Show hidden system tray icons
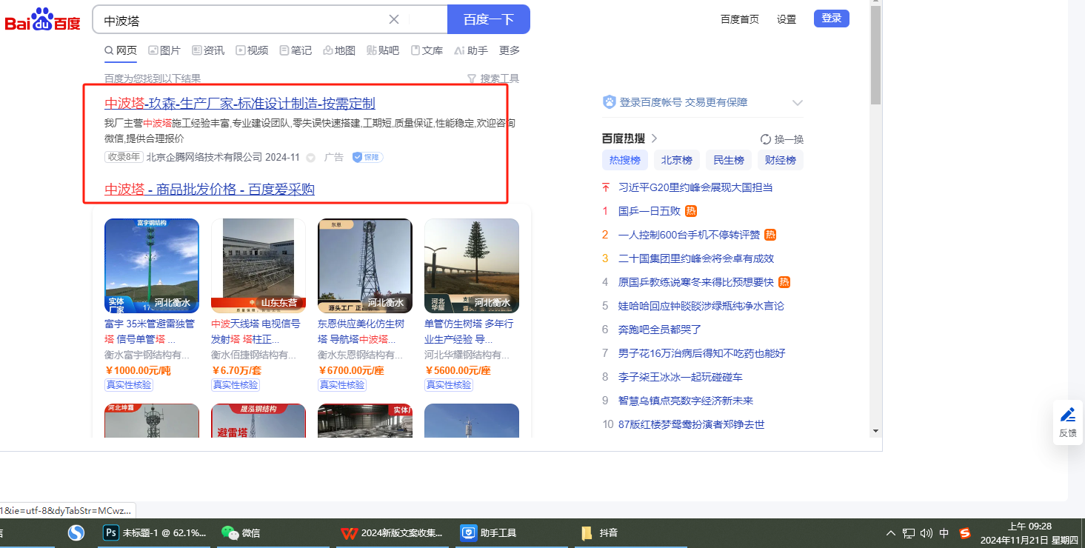This screenshot has width=1085, height=548. click(x=891, y=532)
